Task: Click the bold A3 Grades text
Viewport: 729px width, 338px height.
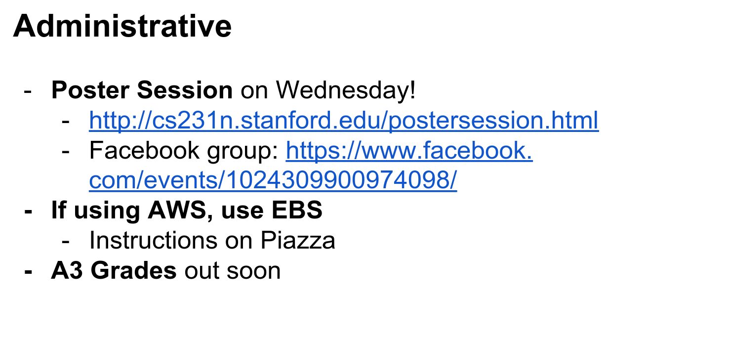Action: (114, 271)
